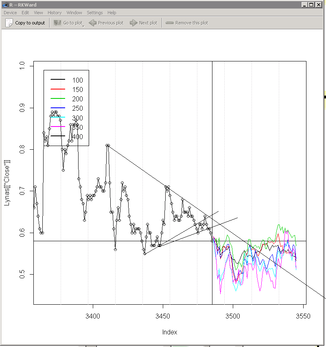Viewport: 326px width, 347px height.
Task: Click legend label 200
Action: pyautogui.click(x=77, y=99)
